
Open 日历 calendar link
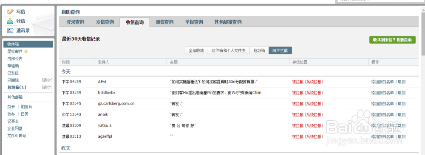point(25,114)
